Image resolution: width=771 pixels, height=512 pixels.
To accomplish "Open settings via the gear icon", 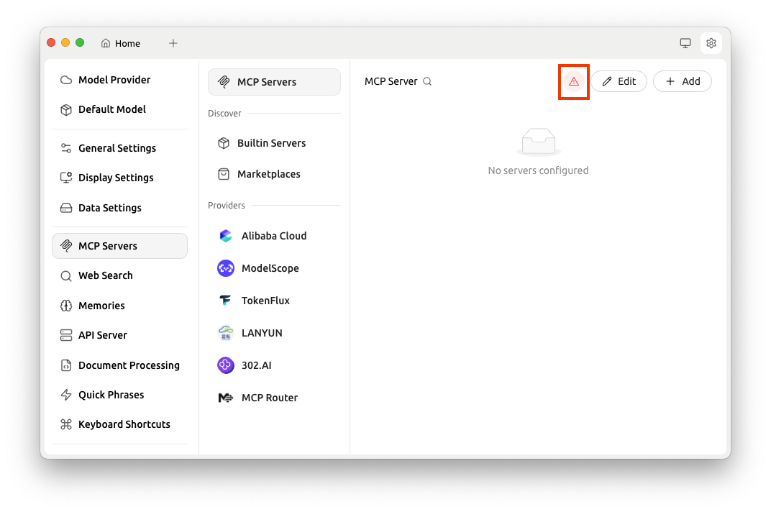I will click(x=711, y=43).
